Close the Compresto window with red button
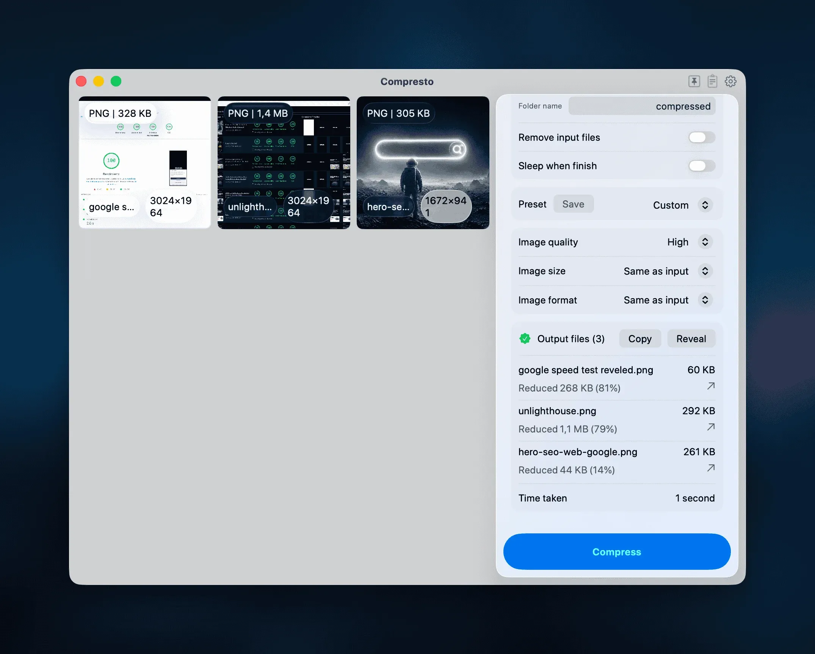This screenshot has width=815, height=654. 81,81
